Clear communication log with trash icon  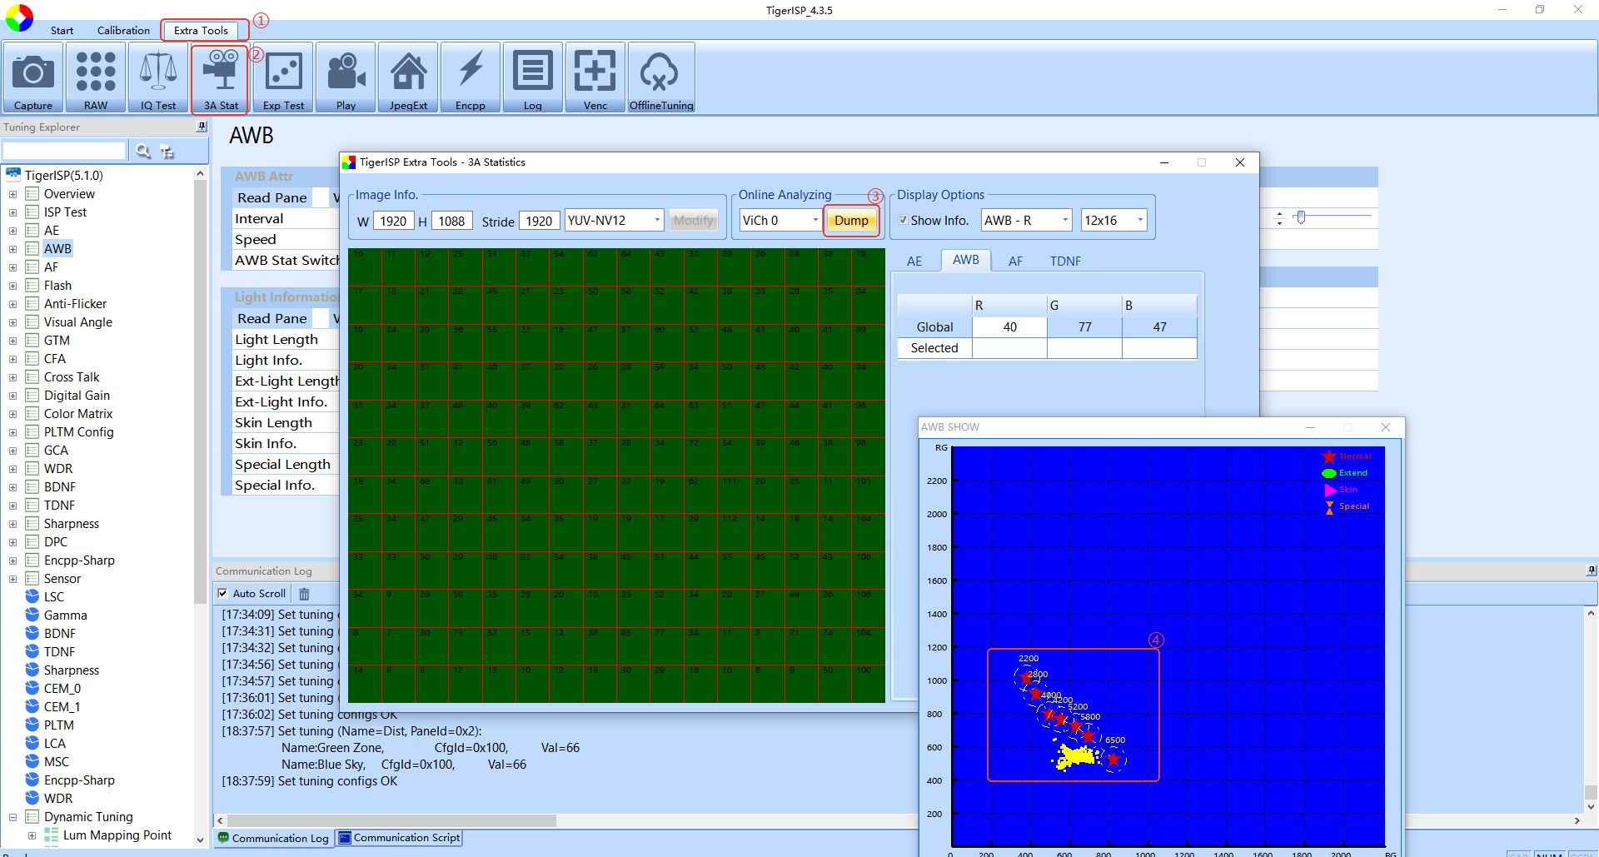pyautogui.click(x=304, y=594)
